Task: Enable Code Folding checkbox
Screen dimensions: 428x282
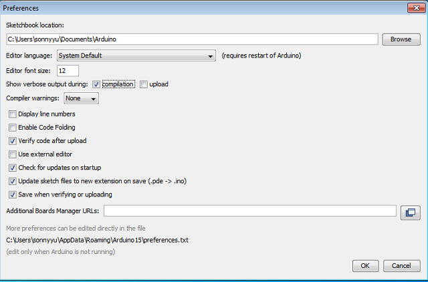Action: click(13, 128)
